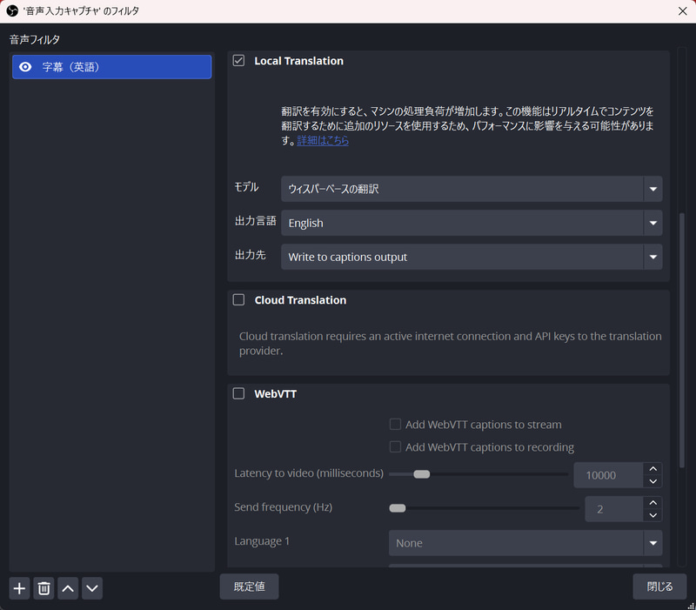Toggle visibility of the 字幕（英語）filter

pos(24,66)
